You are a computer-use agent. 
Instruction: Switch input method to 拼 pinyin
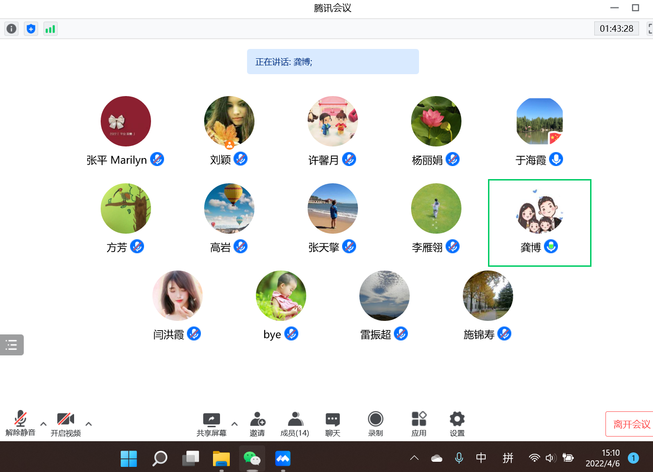tap(508, 458)
